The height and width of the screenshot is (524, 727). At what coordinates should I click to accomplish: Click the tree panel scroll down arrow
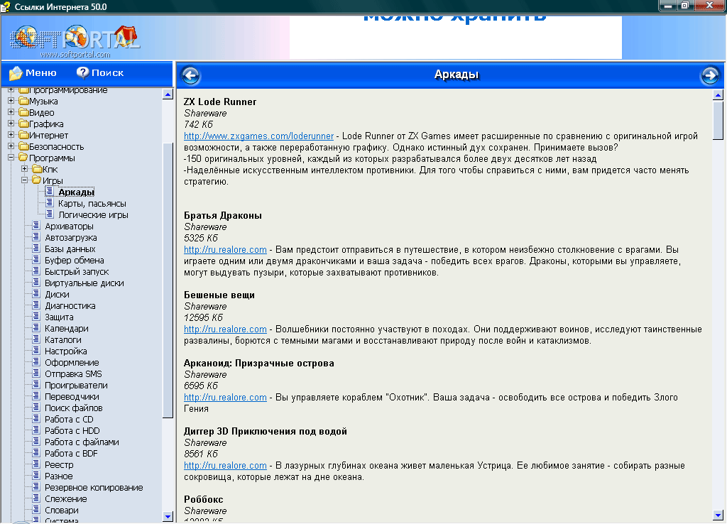click(x=168, y=516)
